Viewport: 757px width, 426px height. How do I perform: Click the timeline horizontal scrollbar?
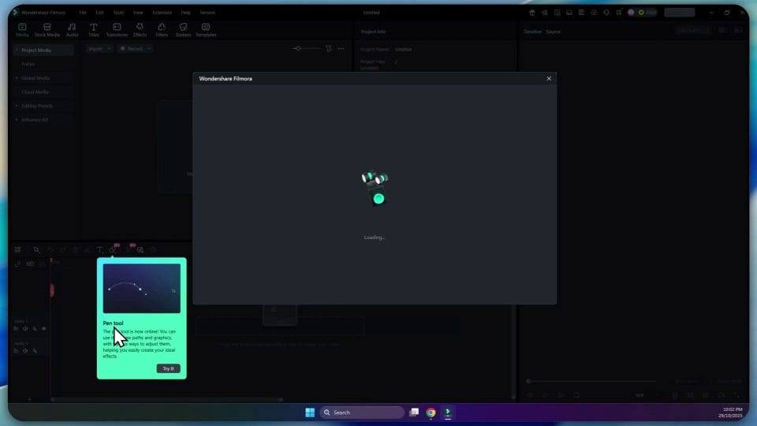166,399
